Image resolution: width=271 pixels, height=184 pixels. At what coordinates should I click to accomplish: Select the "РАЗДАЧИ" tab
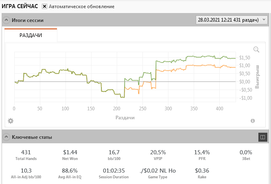[x=31, y=35]
